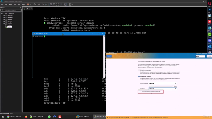Open the Windows Start menu
This screenshot has width=212, height=119.
tap(3, 117)
